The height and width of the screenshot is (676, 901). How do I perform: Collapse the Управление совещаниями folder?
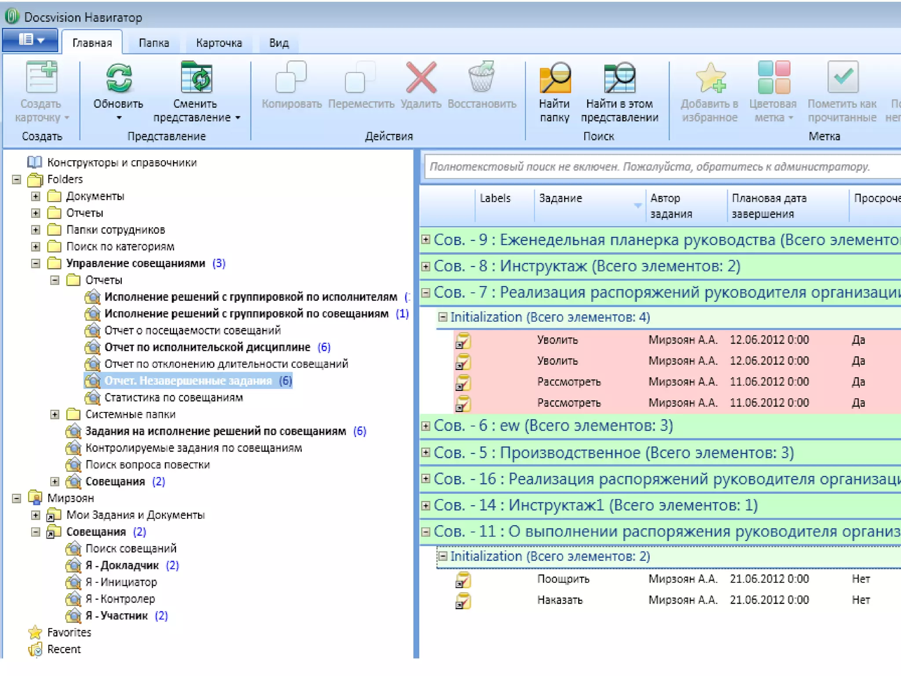(36, 264)
